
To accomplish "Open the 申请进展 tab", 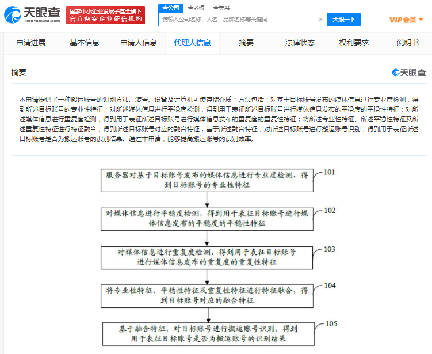I will pyautogui.click(x=30, y=43).
